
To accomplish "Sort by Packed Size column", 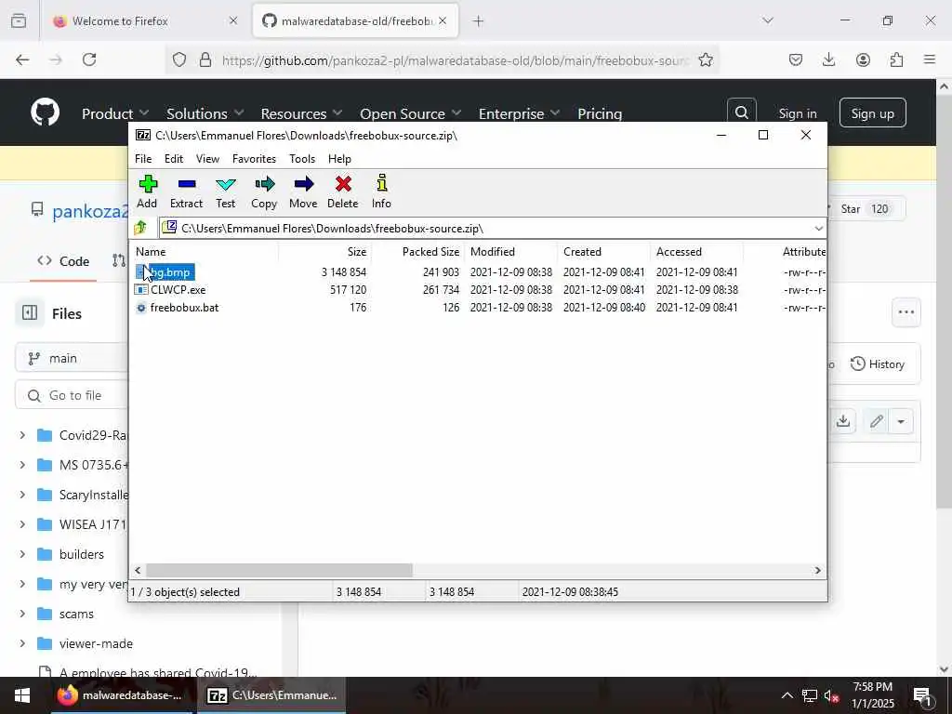I will point(430,251).
